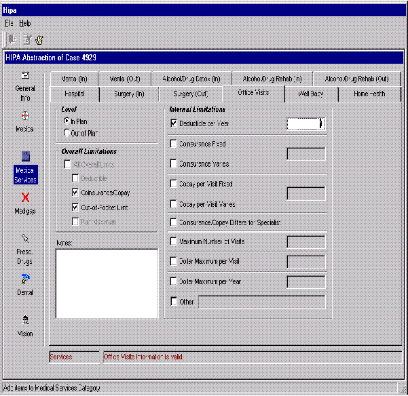Click the Prescription Drugs sidebar icon

pos(25,239)
